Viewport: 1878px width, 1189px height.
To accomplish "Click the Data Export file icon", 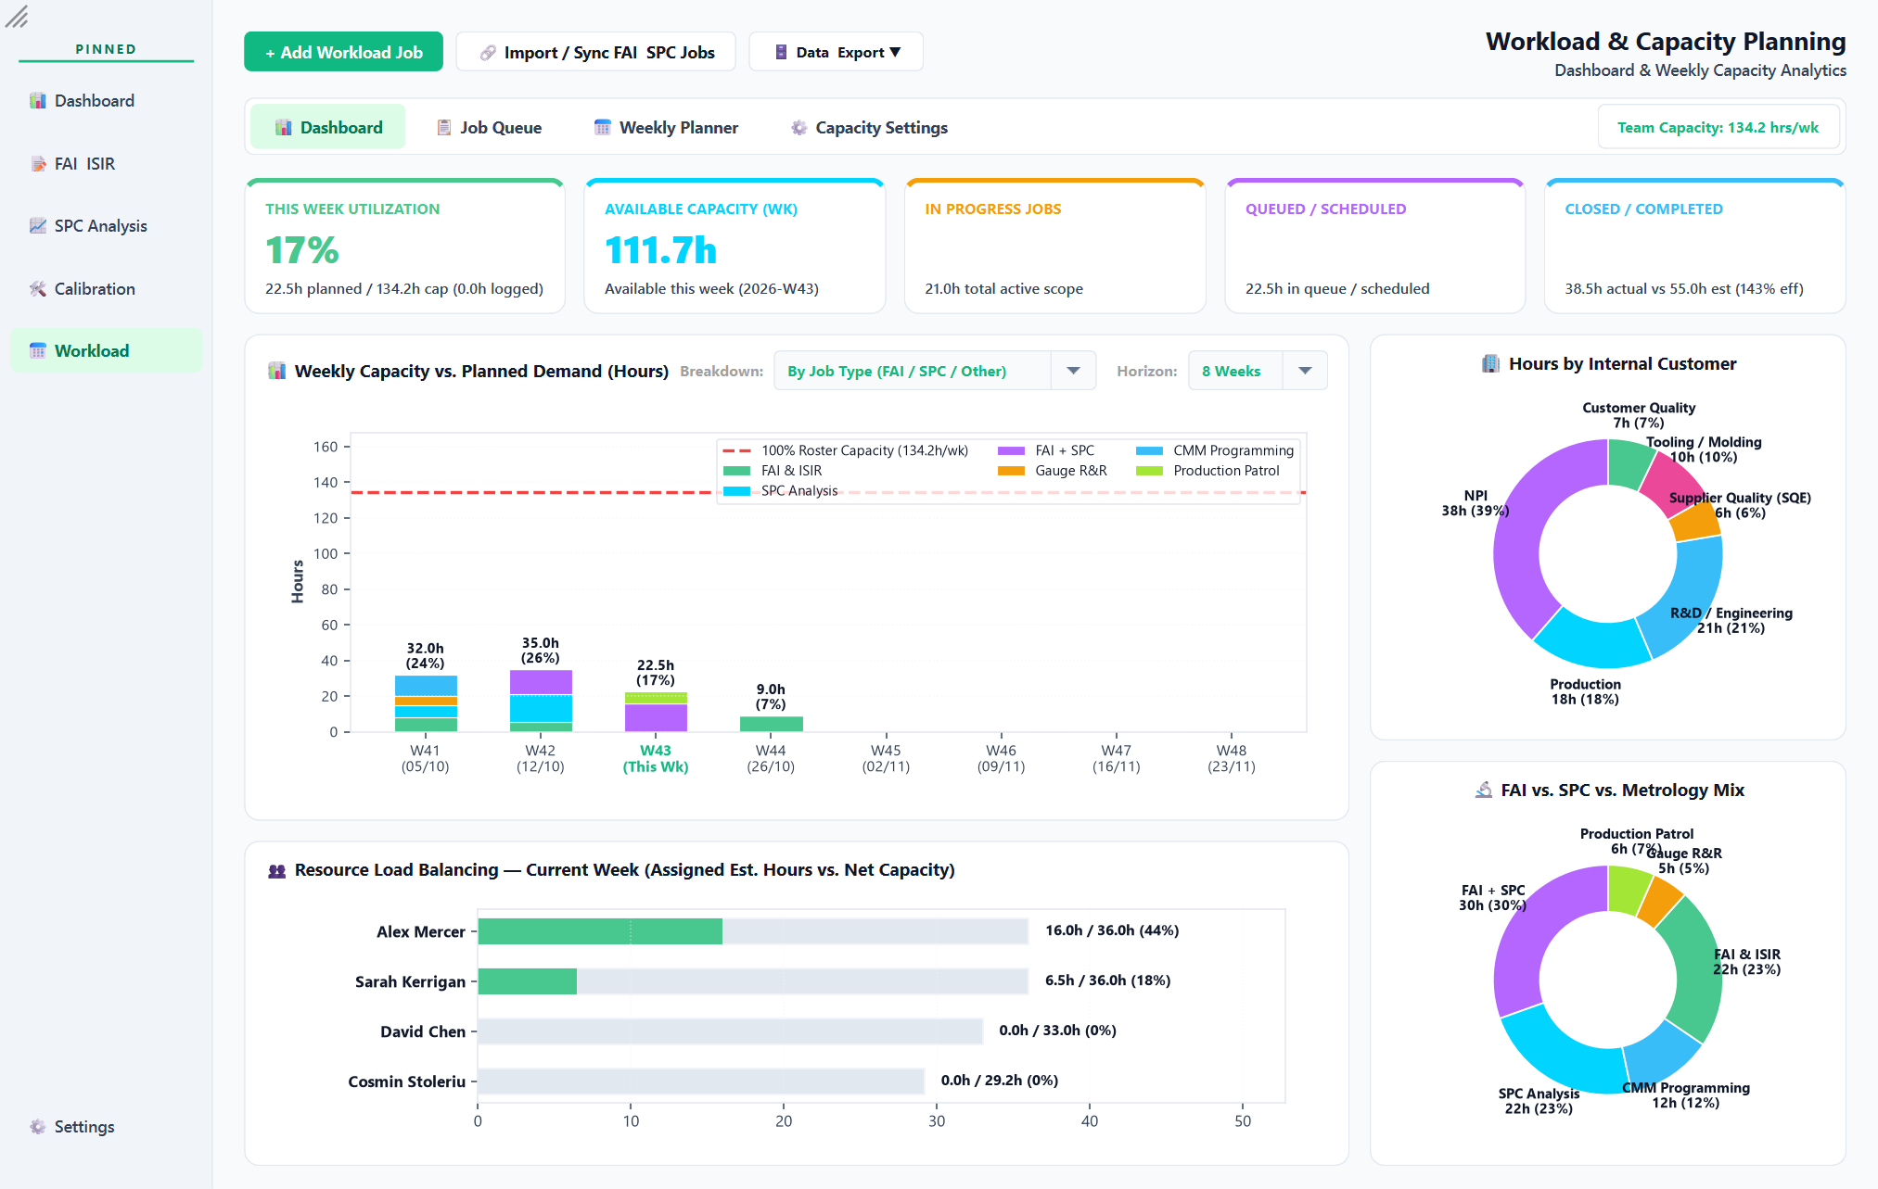I will tap(781, 53).
